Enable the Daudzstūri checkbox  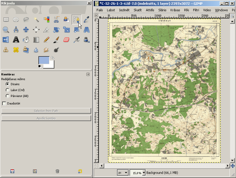click(4, 103)
